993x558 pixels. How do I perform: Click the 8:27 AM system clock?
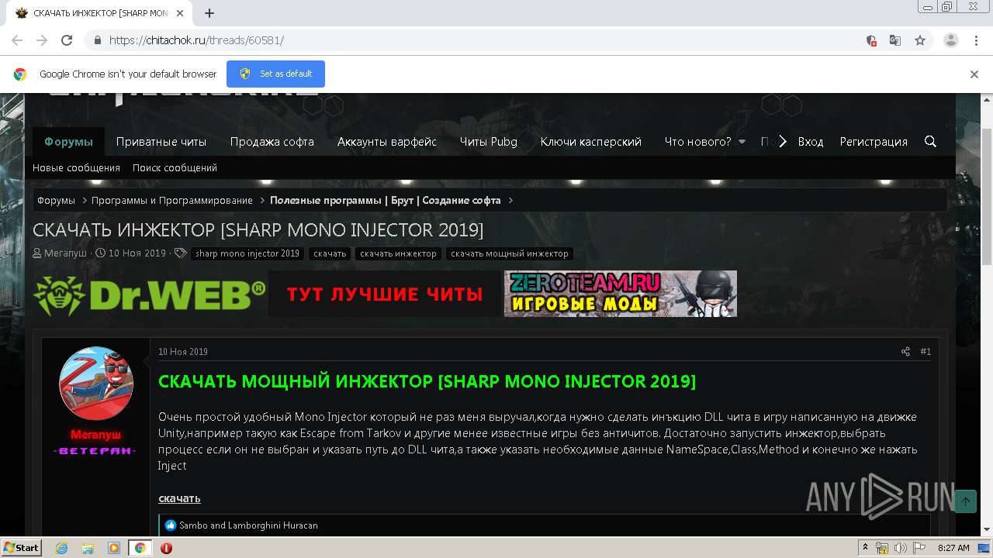953,548
